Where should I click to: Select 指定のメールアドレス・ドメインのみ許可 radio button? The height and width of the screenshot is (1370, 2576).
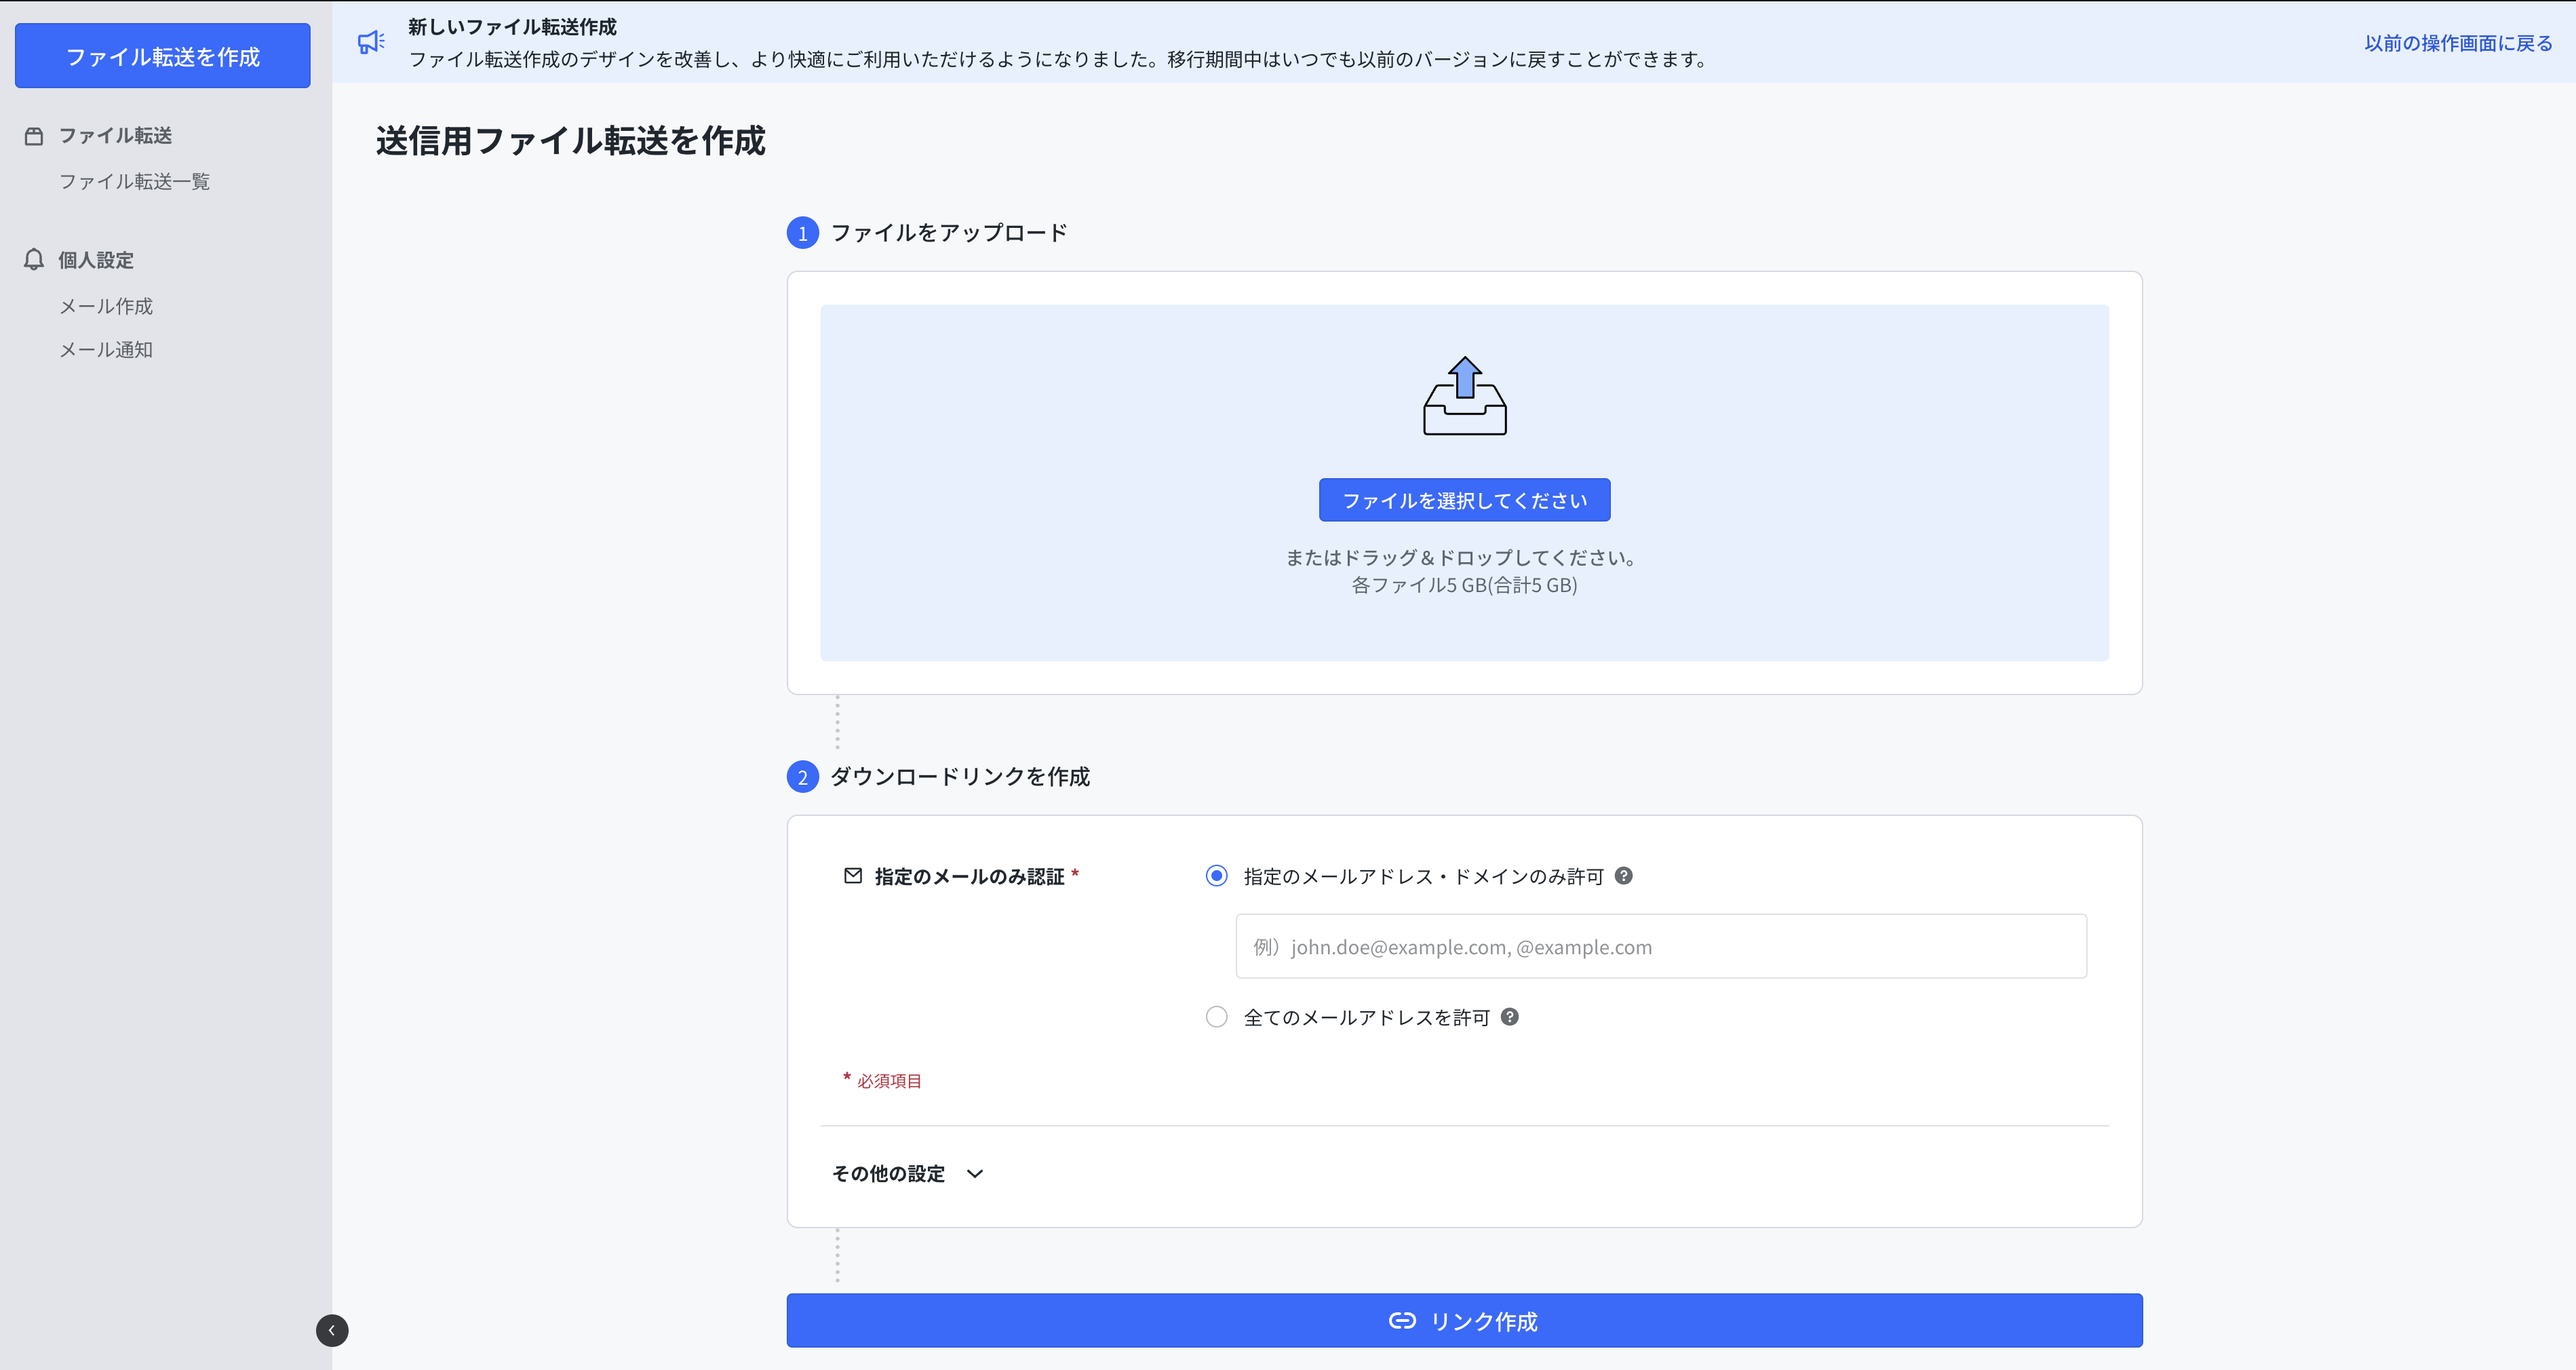pyautogui.click(x=1216, y=876)
